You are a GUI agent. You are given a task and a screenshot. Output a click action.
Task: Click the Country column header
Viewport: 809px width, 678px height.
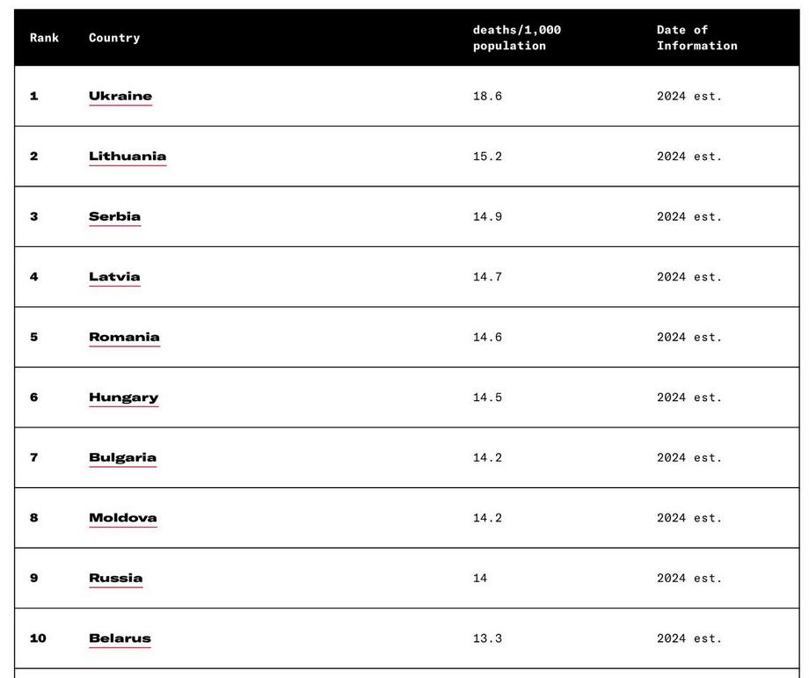114,38
